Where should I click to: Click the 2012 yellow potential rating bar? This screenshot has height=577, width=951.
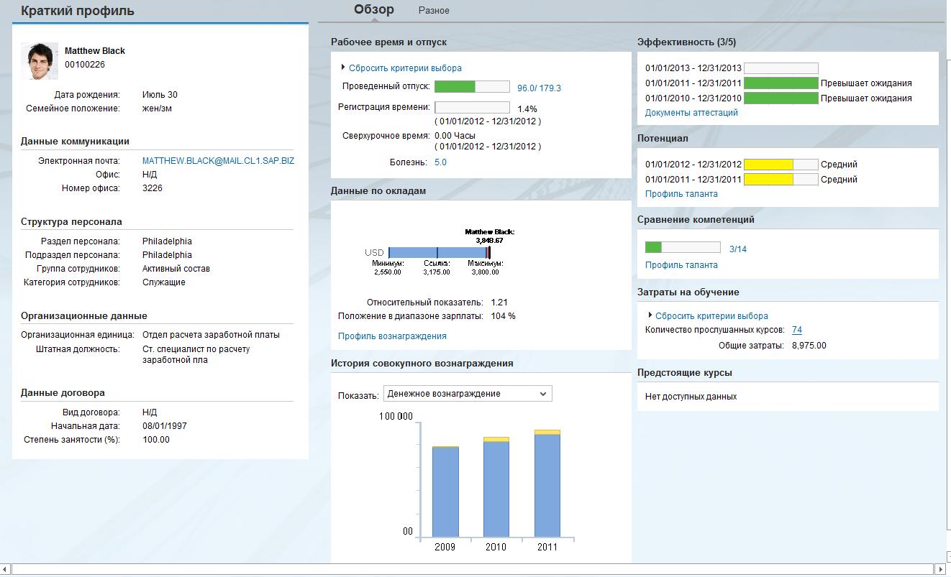pos(780,165)
